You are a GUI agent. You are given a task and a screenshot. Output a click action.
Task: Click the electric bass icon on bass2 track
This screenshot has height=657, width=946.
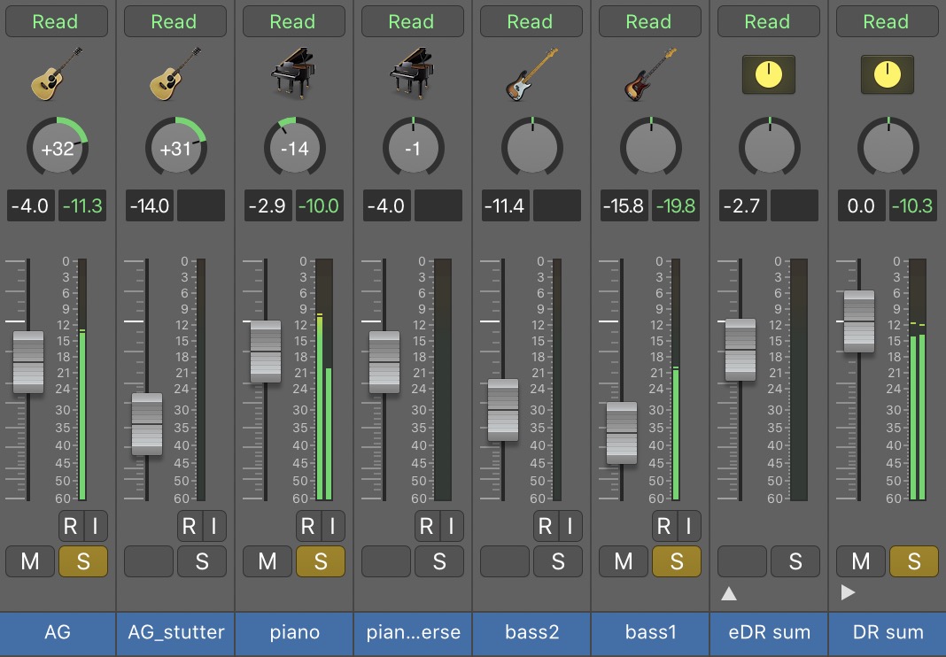click(x=530, y=73)
